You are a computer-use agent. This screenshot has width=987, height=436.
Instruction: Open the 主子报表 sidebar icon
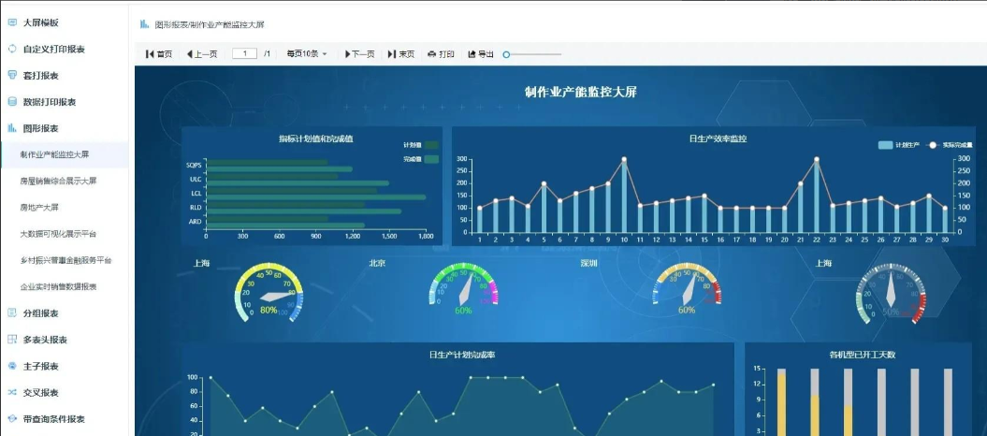pyautogui.click(x=12, y=366)
